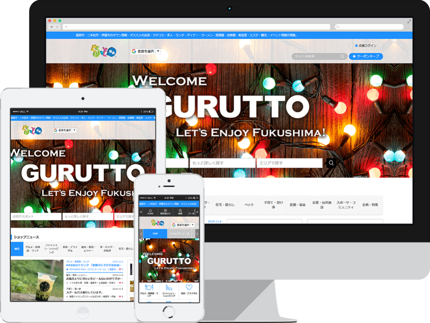Click the Gurutto logo on the phone
This screenshot has height=323, width=430.
click(x=157, y=223)
